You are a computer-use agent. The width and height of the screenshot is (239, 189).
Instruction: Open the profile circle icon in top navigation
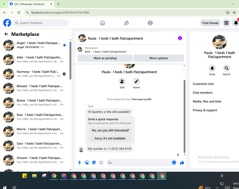[x=150, y=23]
